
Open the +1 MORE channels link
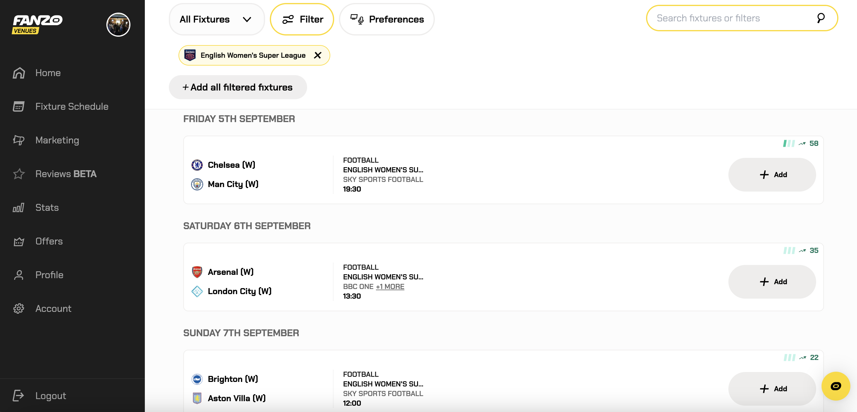(x=390, y=287)
